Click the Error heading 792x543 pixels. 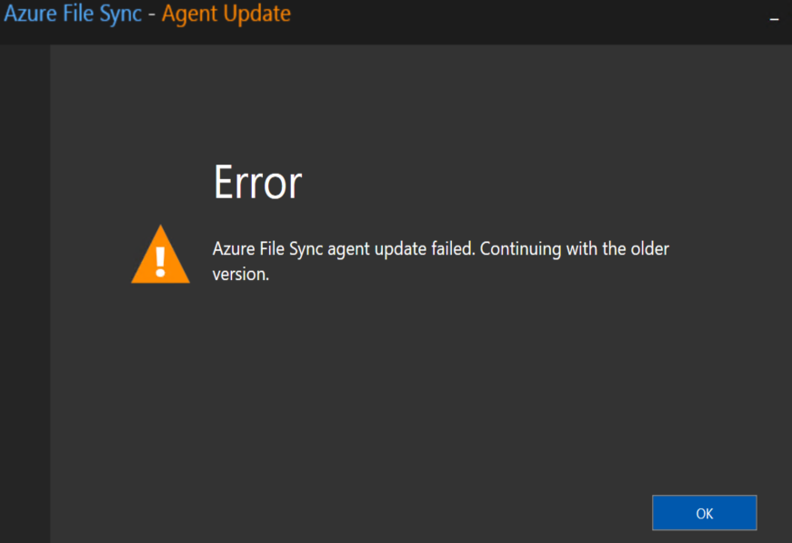[x=257, y=182]
